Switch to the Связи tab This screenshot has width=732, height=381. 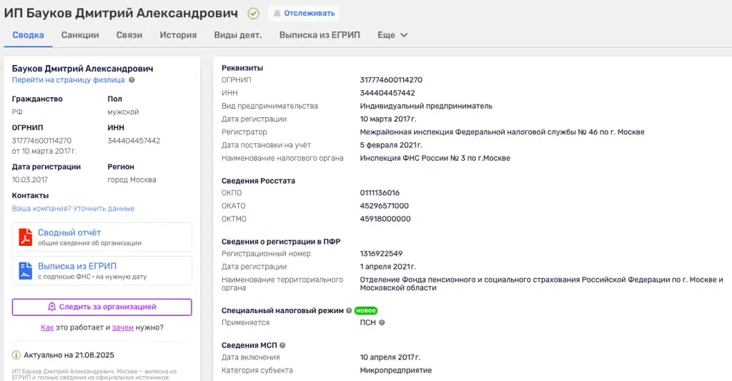click(x=129, y=35)
